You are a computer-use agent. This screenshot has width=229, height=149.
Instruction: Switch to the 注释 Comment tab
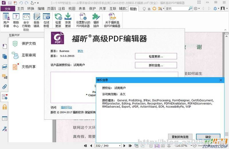pos(62,9)
